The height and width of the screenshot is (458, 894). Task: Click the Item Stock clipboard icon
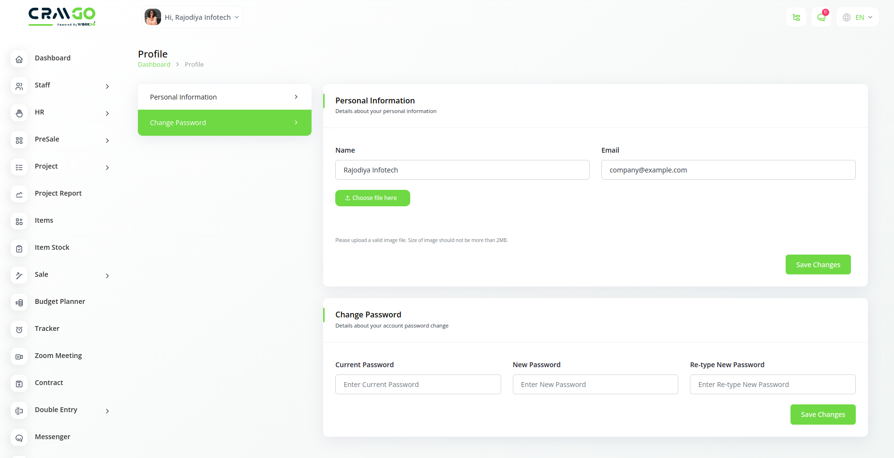[19, 248]
